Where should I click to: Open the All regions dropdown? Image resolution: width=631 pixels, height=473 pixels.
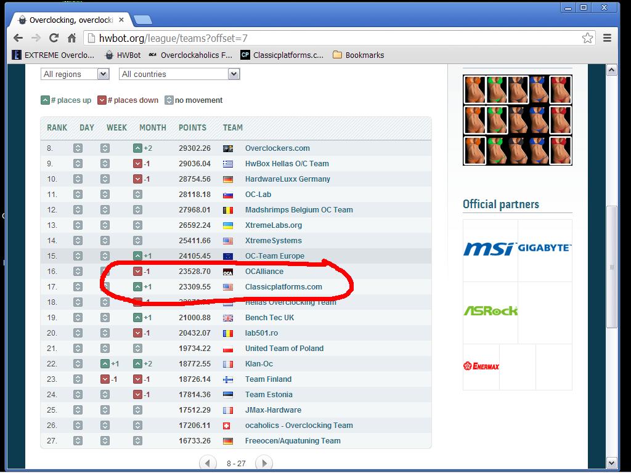pyautogui.click(x=76, y=74)
